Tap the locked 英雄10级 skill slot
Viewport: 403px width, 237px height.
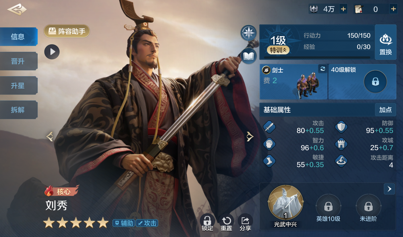point(328,208)
